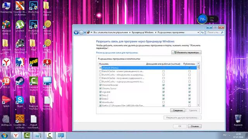Click the Все элементы панели управления breadcrumb
The height and width of the screenshot is (139, 248).
tap(110, 32)
